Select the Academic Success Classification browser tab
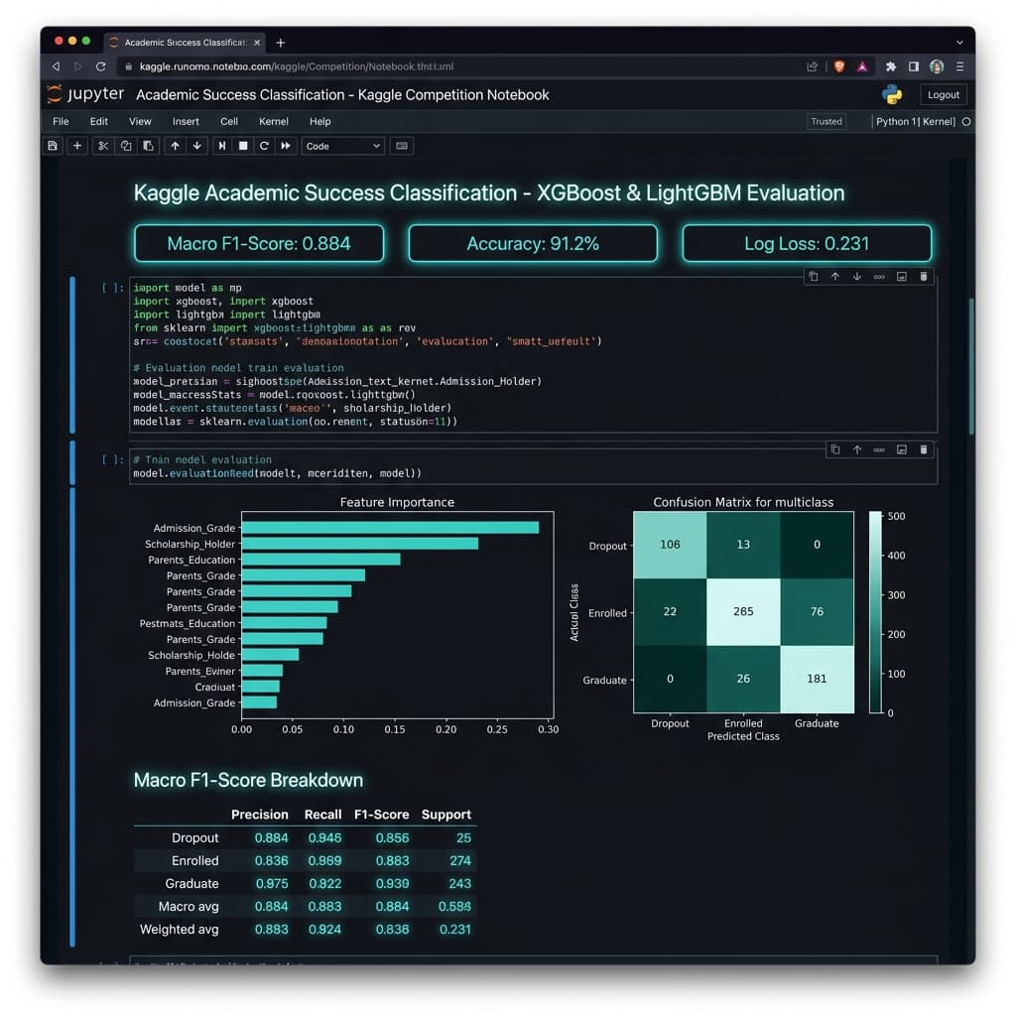Image resolution: width=1016 pixels, height=1016 pixels. tap(186, 42)
